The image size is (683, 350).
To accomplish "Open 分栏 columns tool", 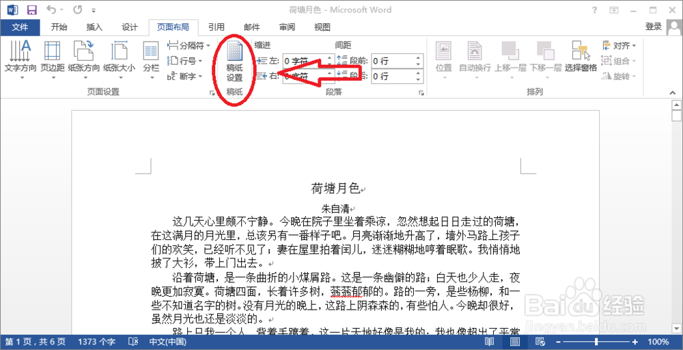I will tap(151, 59).
